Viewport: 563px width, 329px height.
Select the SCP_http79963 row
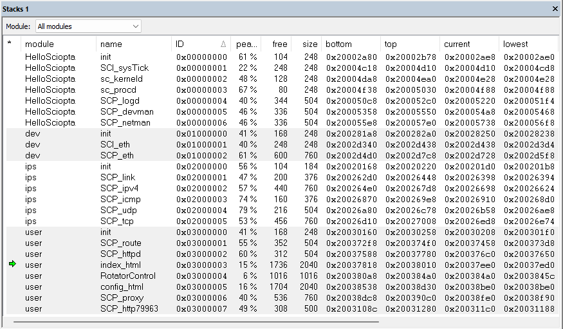pyautogui.click(x=129, y=308)
